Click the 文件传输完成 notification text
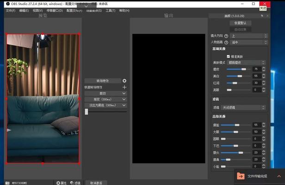 (x=257, y=176)
